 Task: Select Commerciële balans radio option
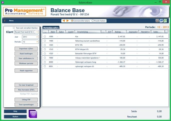72,21
